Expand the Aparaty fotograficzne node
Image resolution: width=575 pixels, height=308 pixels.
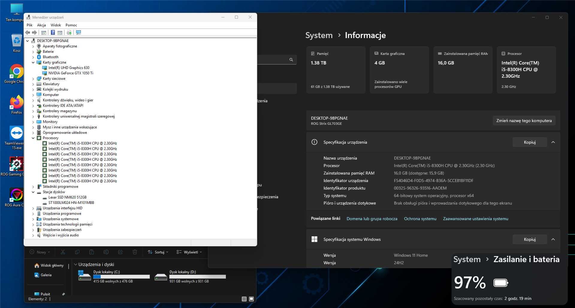(33, 46)
